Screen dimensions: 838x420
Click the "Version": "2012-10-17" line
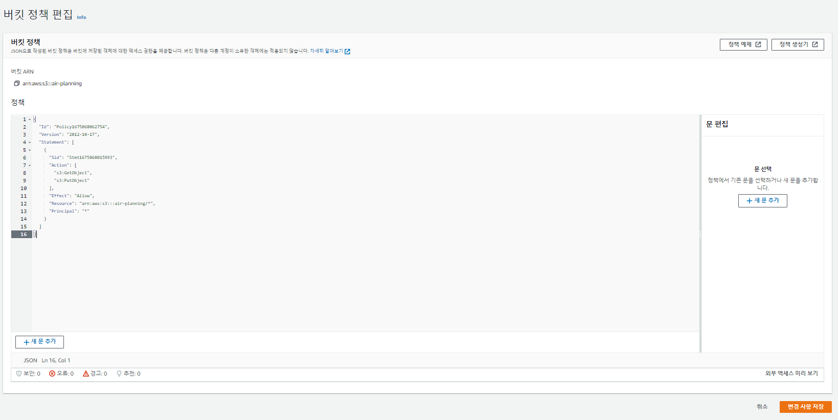69,134
